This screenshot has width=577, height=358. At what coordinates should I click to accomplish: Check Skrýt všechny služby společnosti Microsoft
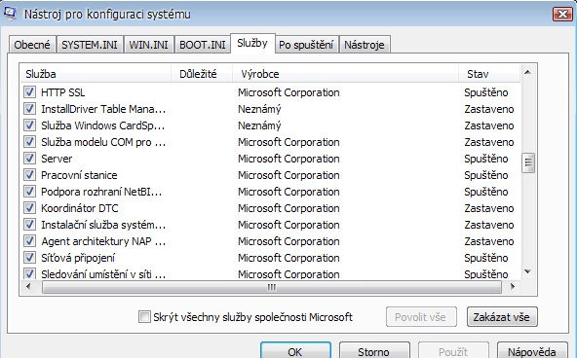144,316
